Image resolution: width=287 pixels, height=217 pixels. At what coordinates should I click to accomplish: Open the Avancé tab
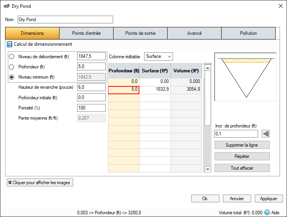pyautogui.click(x=194, y=33)
